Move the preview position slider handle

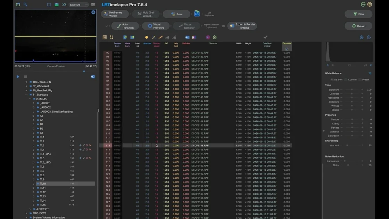point(84,71)
